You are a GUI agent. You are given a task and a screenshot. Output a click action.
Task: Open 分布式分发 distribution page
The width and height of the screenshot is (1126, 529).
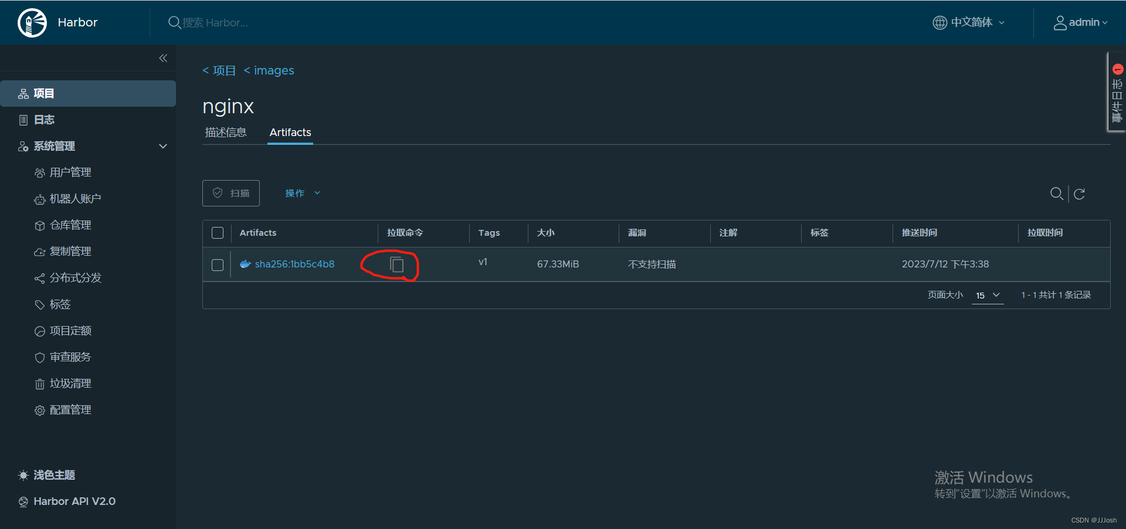pyautogui.click(x=75, y=278)
